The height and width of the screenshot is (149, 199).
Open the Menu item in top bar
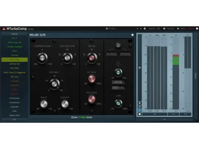click(x=183, y=28)
